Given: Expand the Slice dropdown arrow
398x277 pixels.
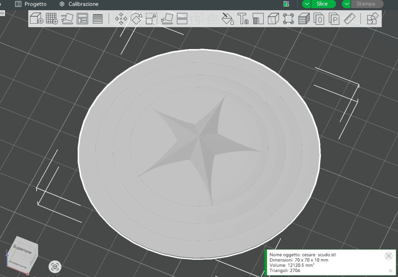Looking at the screenshot, I should 307,4.
